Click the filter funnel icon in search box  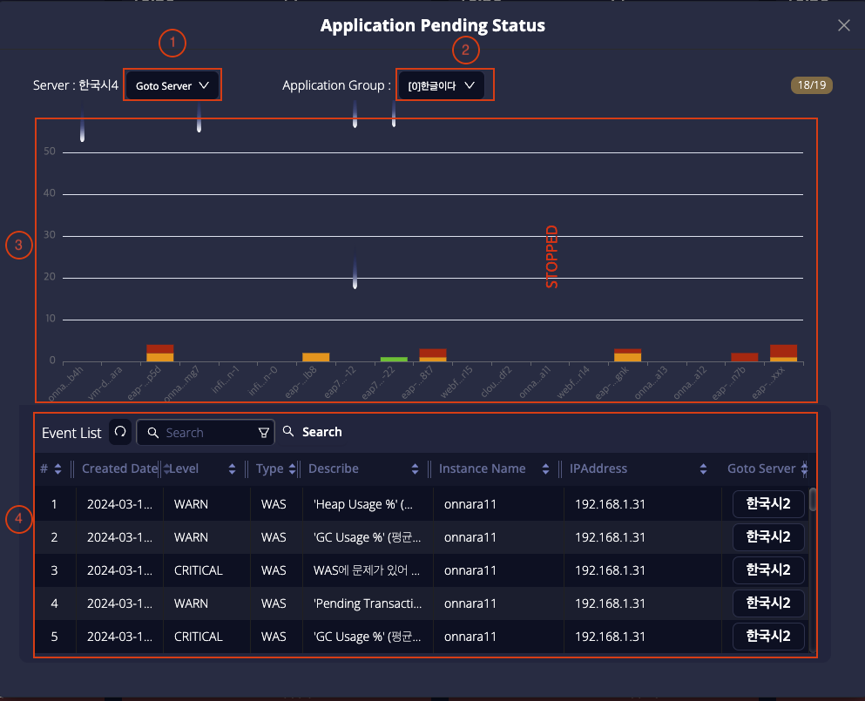[264, 433]
